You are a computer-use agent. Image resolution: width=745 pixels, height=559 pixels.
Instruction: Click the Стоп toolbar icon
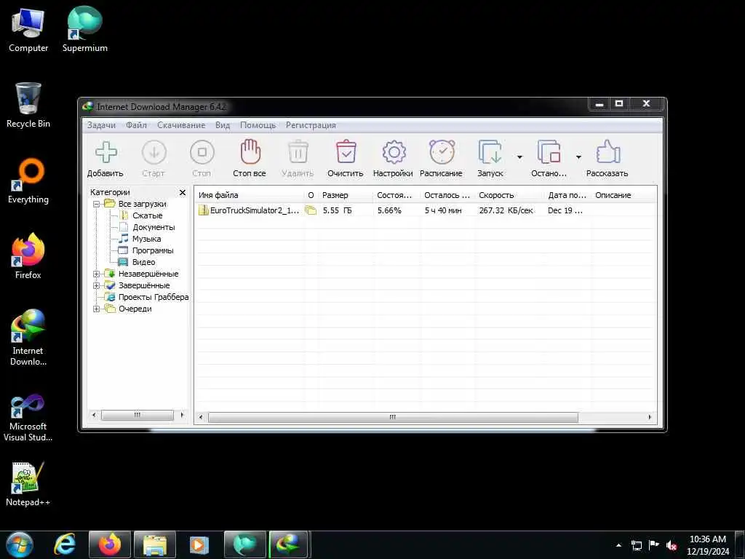pos(202,153)
